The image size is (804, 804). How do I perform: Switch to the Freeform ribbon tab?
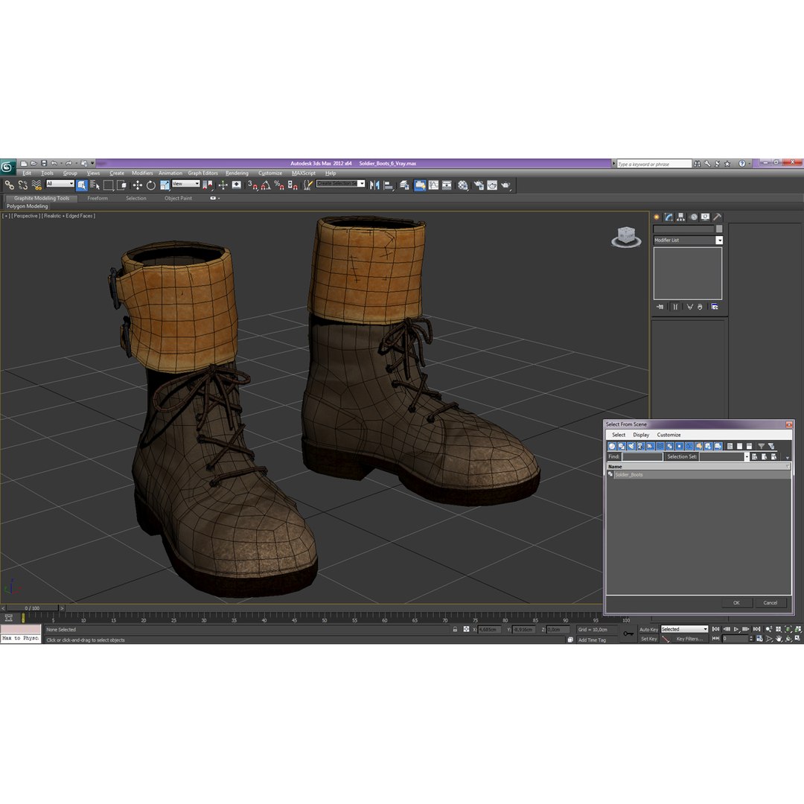point(98,198)
